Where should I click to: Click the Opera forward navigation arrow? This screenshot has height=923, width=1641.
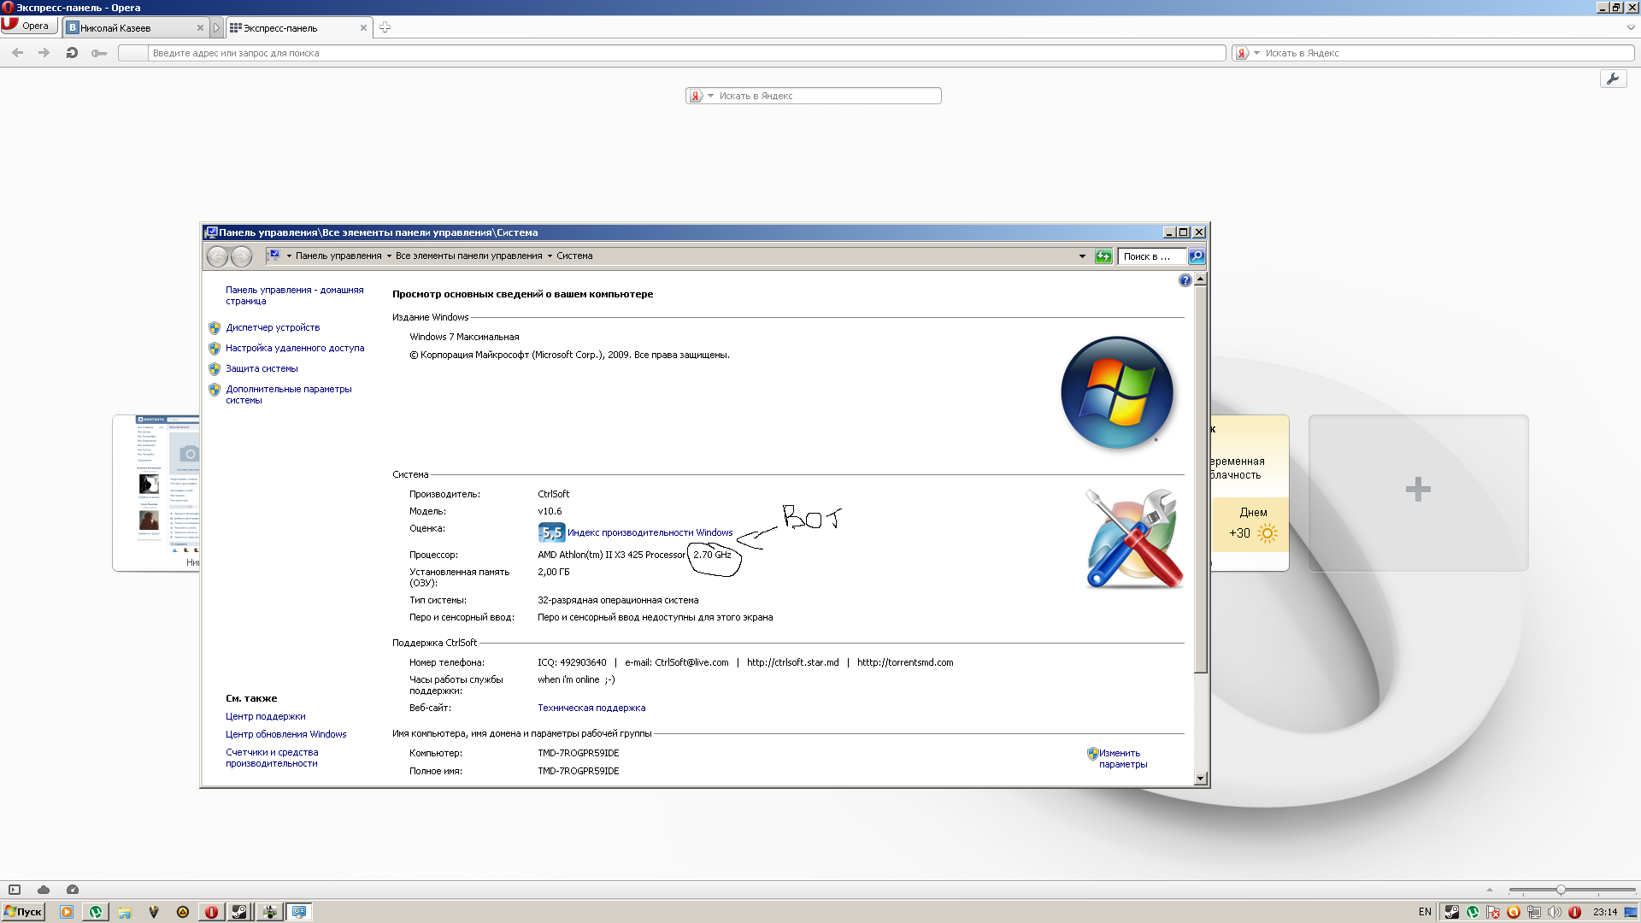[44, 53]
